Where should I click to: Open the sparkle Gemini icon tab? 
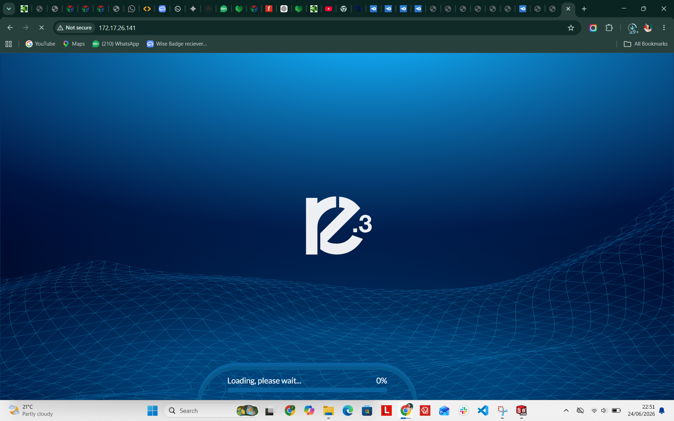[193, 9]
